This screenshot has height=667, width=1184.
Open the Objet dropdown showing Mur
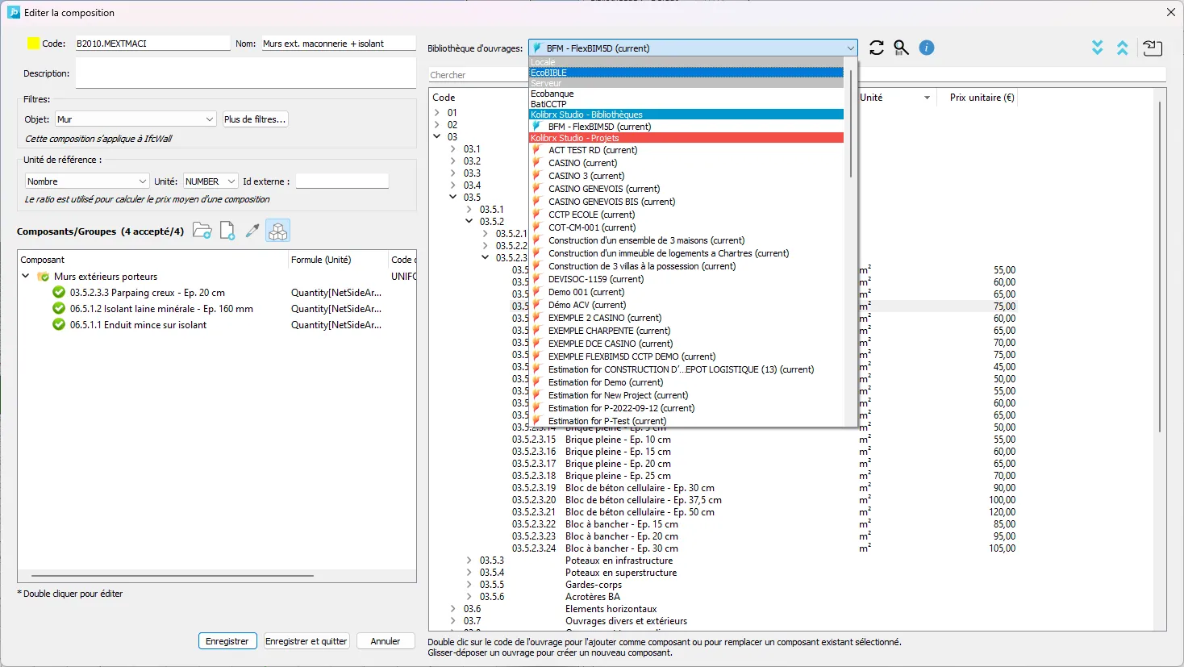coord(135,119)
